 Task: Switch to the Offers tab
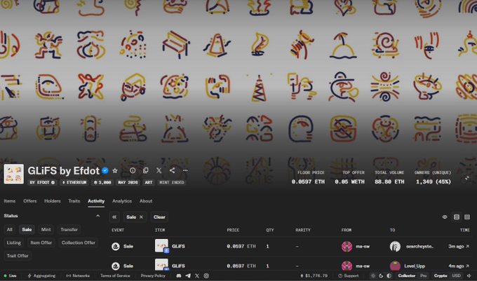point(29,201)
